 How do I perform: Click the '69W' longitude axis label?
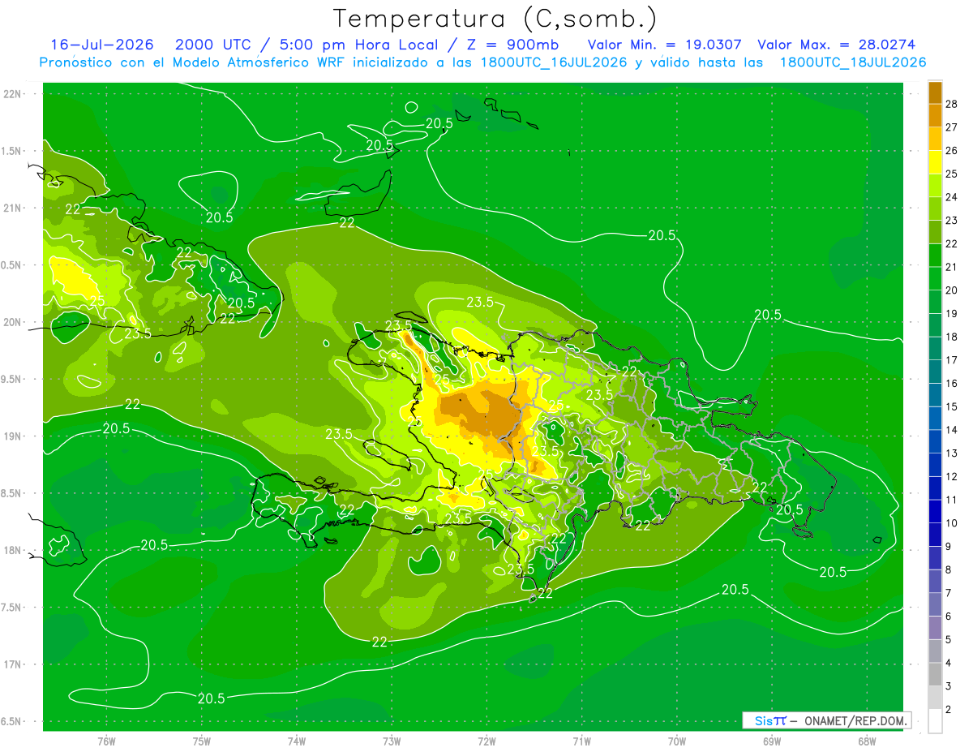(x=772, y=741)
